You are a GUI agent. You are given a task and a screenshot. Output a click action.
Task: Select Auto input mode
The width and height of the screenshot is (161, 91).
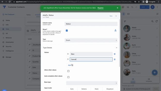coord(72,89)
